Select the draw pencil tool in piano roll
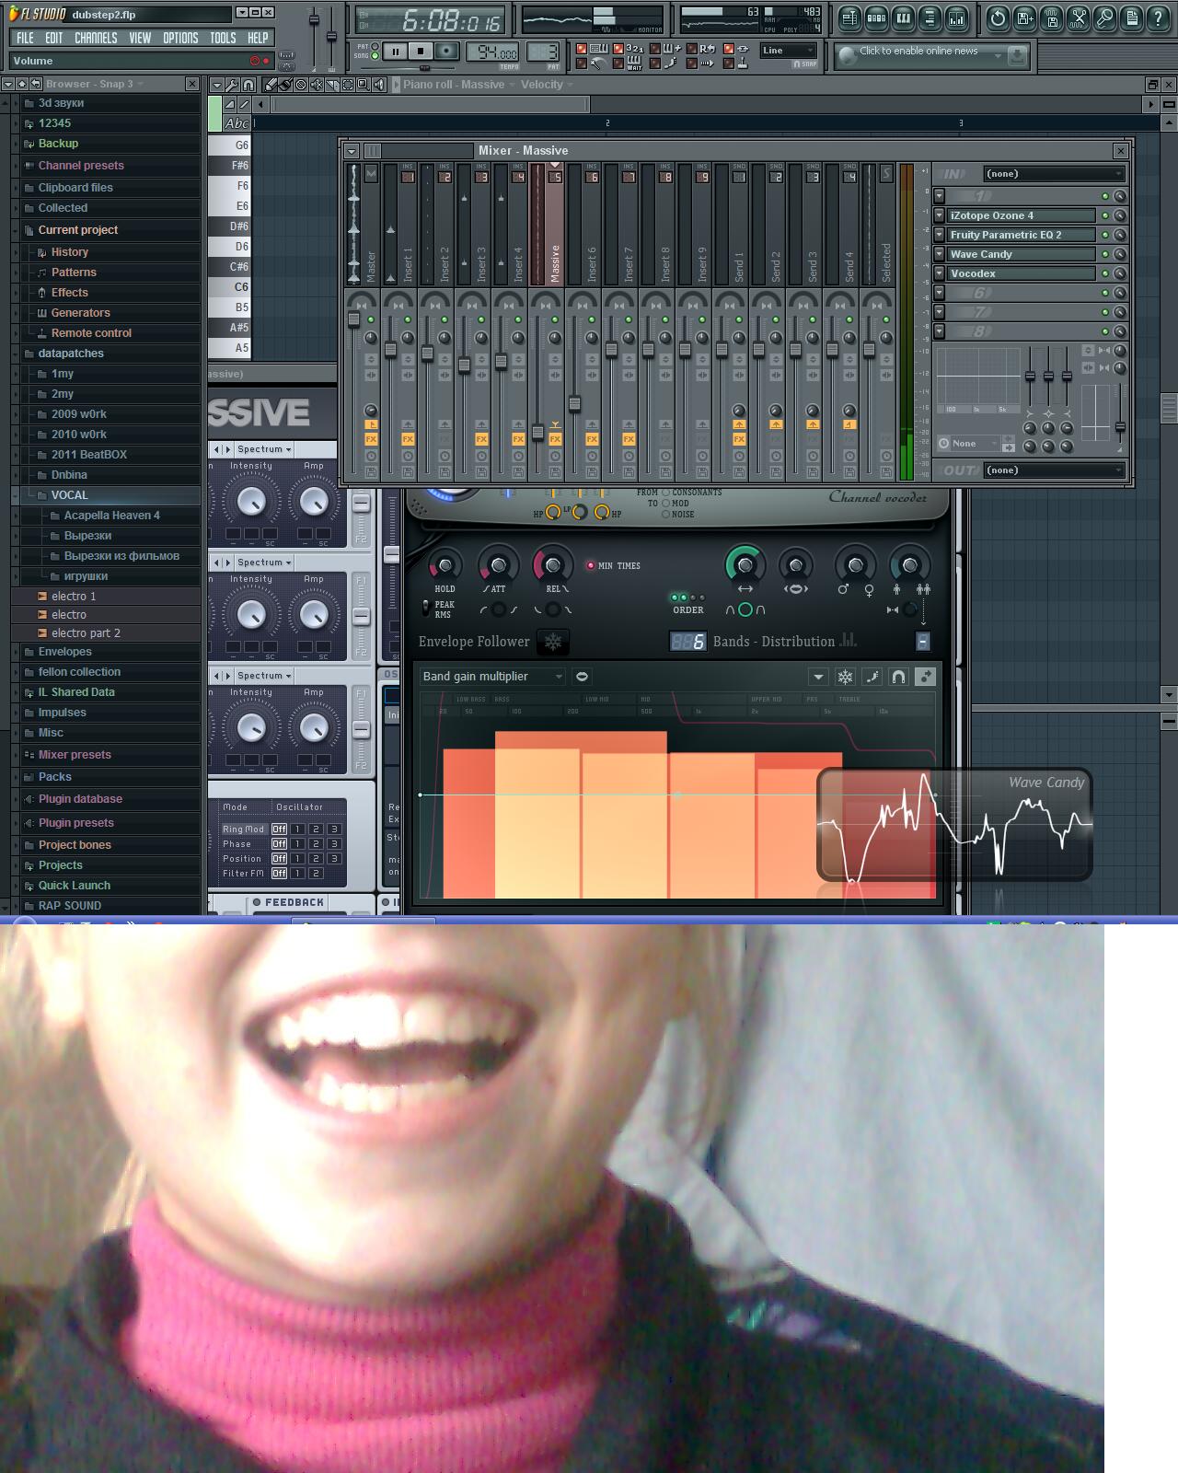 272,85
